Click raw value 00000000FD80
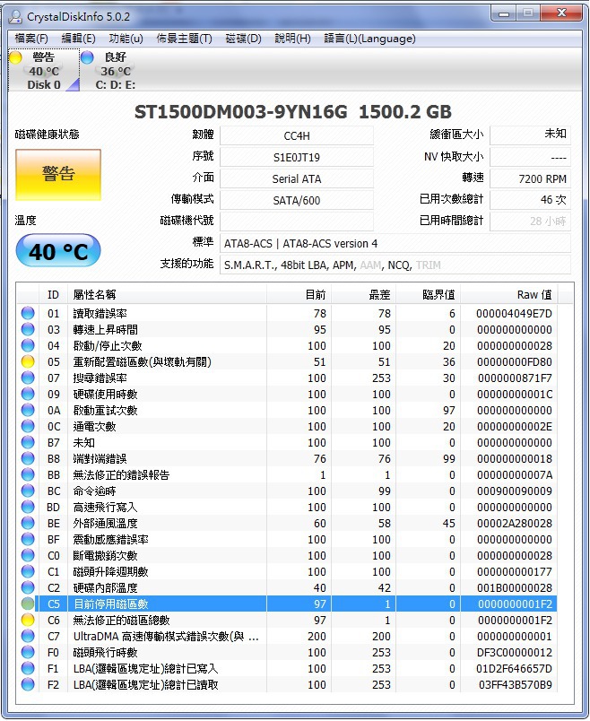The width and height of the screenshot is (590, 721). pos(514,362)
